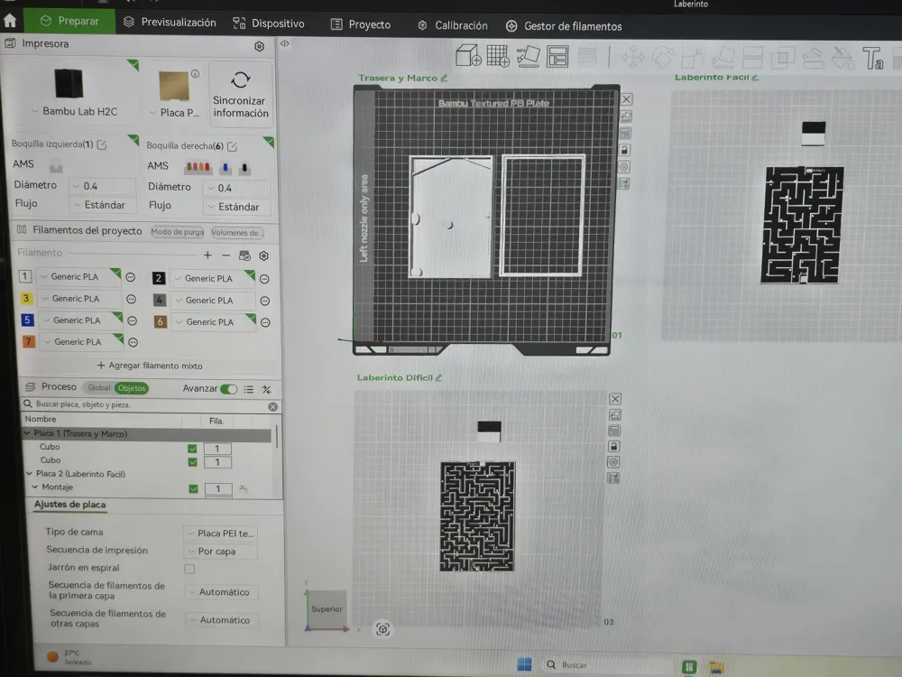
Task: Open Gestor de filamentos tab
Action: 564,26
